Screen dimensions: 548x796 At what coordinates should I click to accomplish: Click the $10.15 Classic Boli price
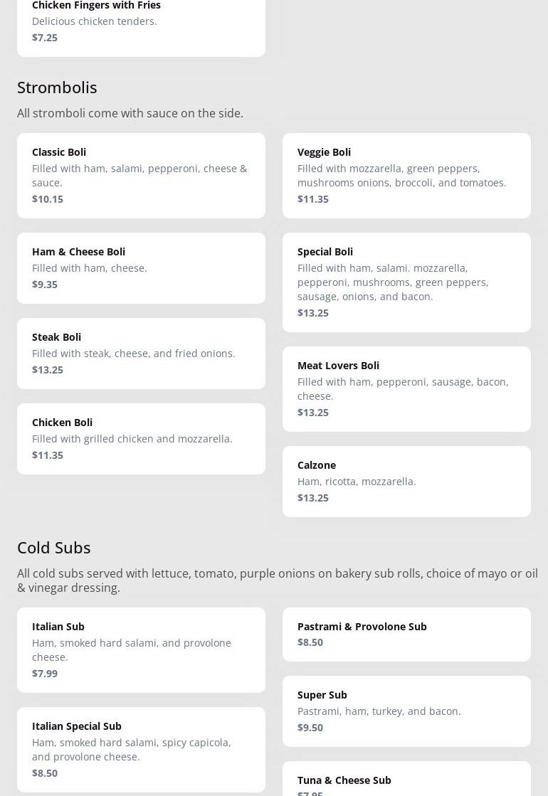(x=48, y=199)
